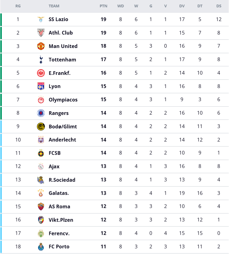Click the Lyon club crest
Image resolution: width=229 pixels, height=254 pixels.
(x=41, y=86)
